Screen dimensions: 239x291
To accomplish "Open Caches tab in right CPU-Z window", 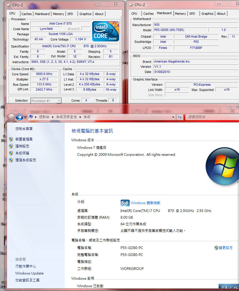I will tap(149, 14).
